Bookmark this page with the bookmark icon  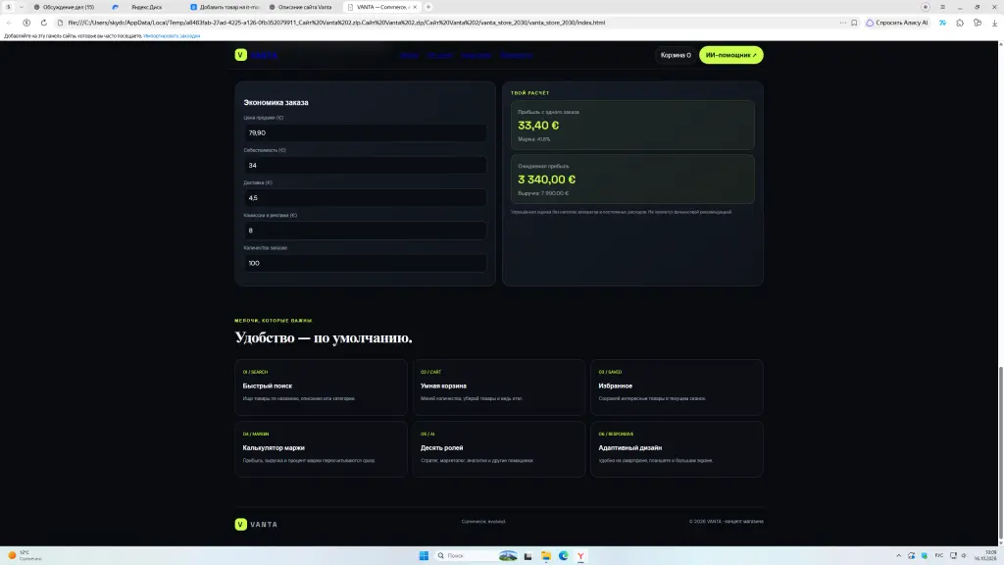point(854,23)
